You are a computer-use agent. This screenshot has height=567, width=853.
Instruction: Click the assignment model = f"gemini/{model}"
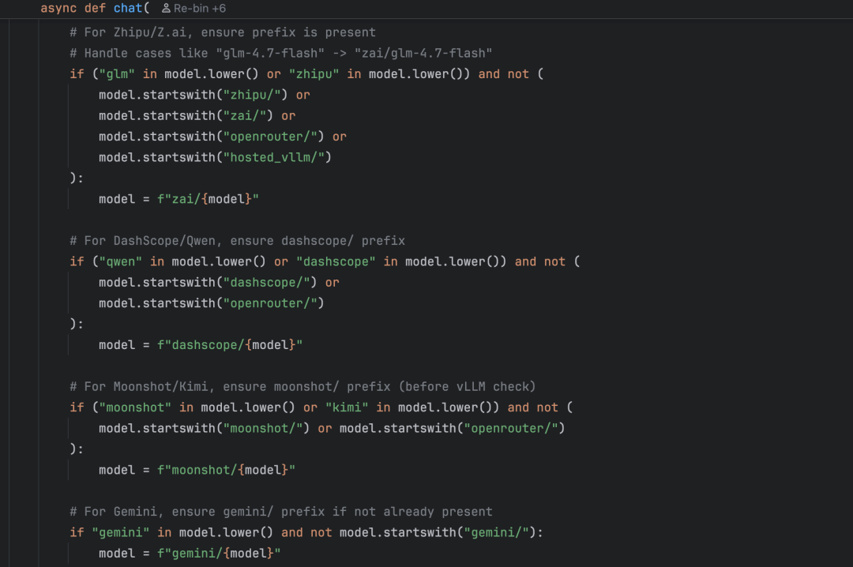coord(190,554)
